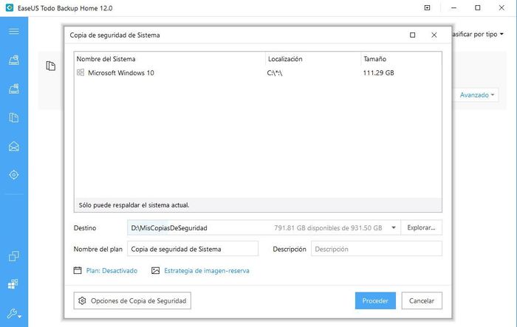Screen dimensions: 517x327
Task: Click Nombre del Sistema column header
Action: click(x=170, y=59)
